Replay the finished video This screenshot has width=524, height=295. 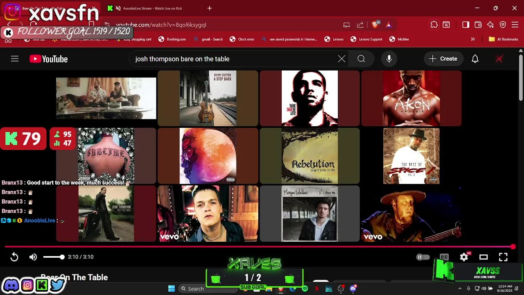coord(14,257)
